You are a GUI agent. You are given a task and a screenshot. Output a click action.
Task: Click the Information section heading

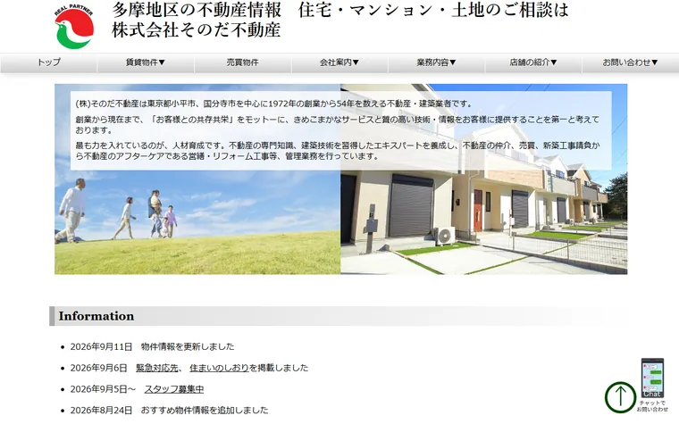pyautogui.click(x=96, y=316)
